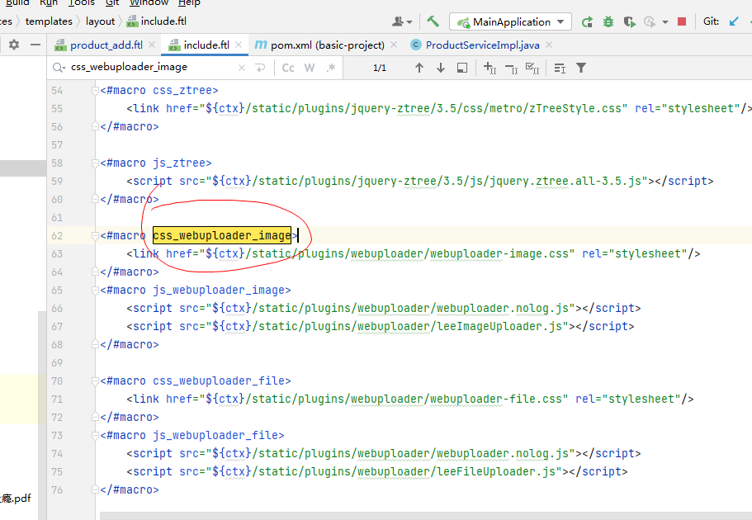Collapse the css_ztree macro at line 54
Image resolution: width=752 pixels, height=520 pixels.
pyautogui.click(x=95, y=90)
